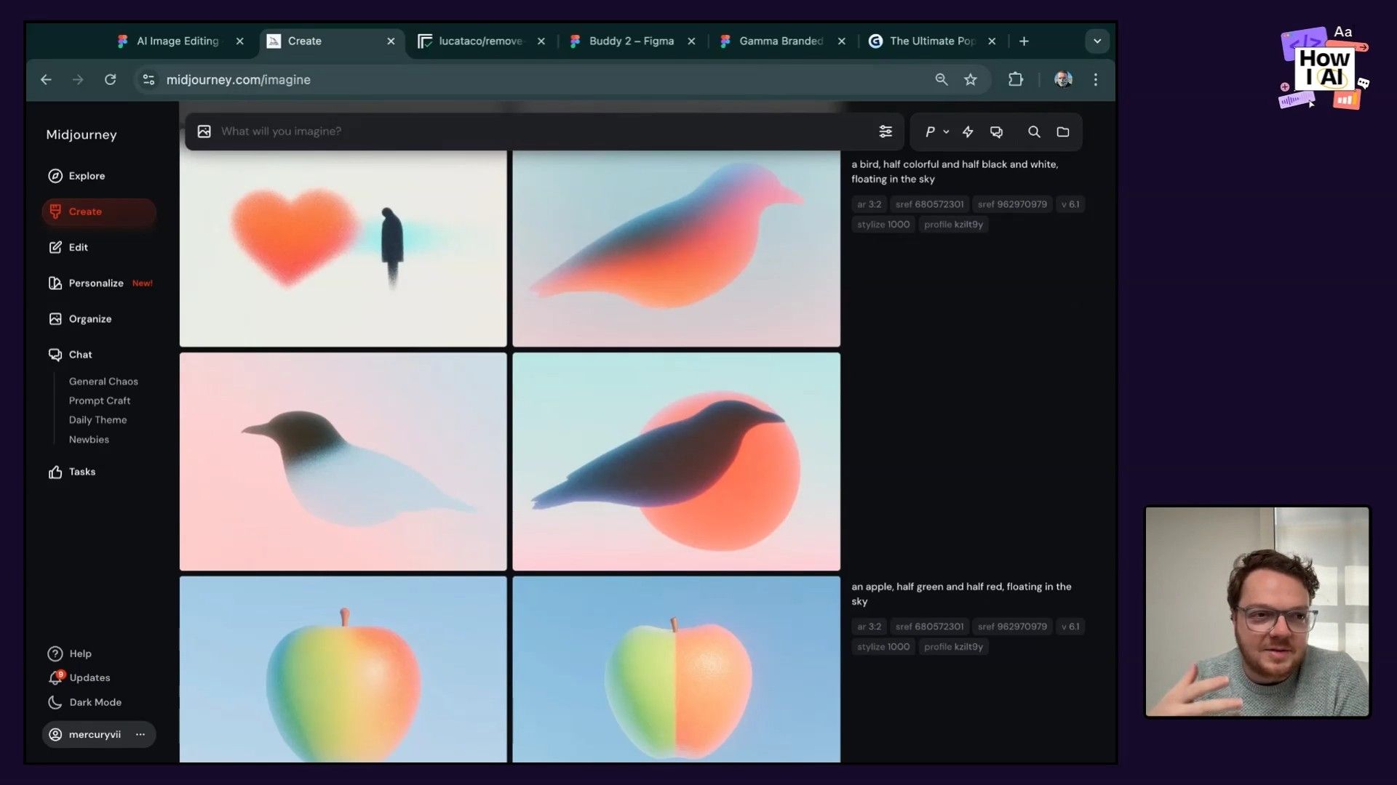
Task: Click stylize 1000 tag on bird prompt
Action: pos(883,225)
